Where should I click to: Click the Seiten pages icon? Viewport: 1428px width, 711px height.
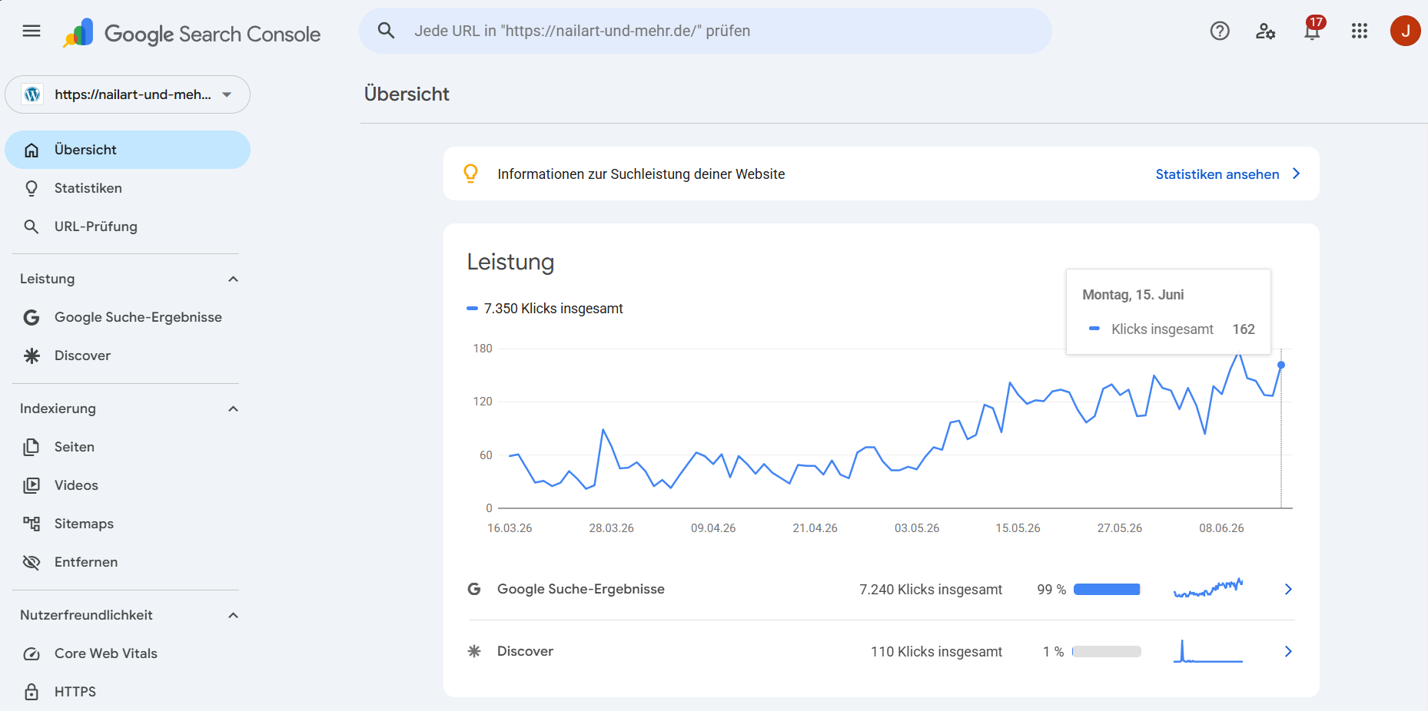32,447
